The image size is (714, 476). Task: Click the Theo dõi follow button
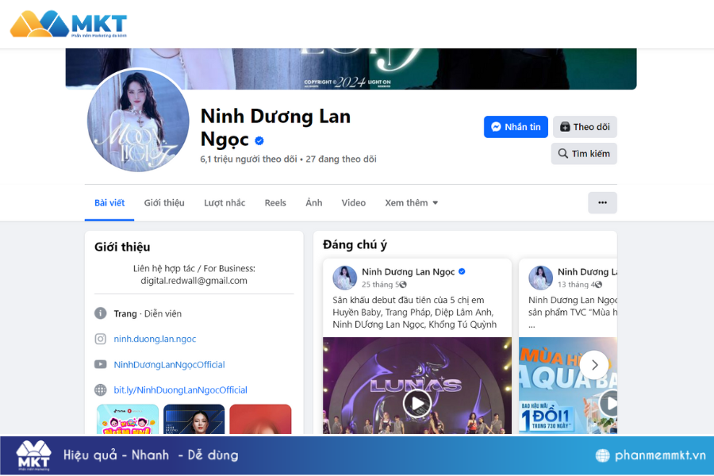click(585, 127)
